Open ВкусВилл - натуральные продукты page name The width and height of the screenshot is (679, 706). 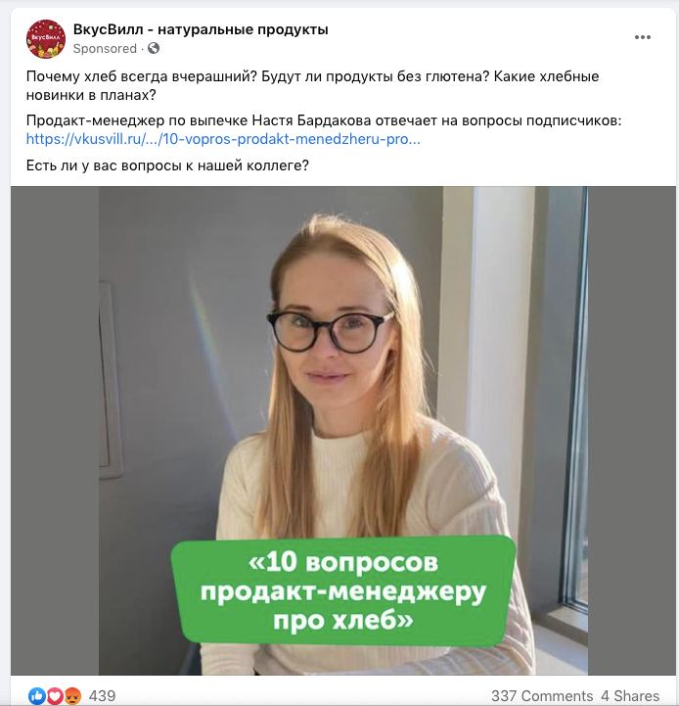click(201, 29)
